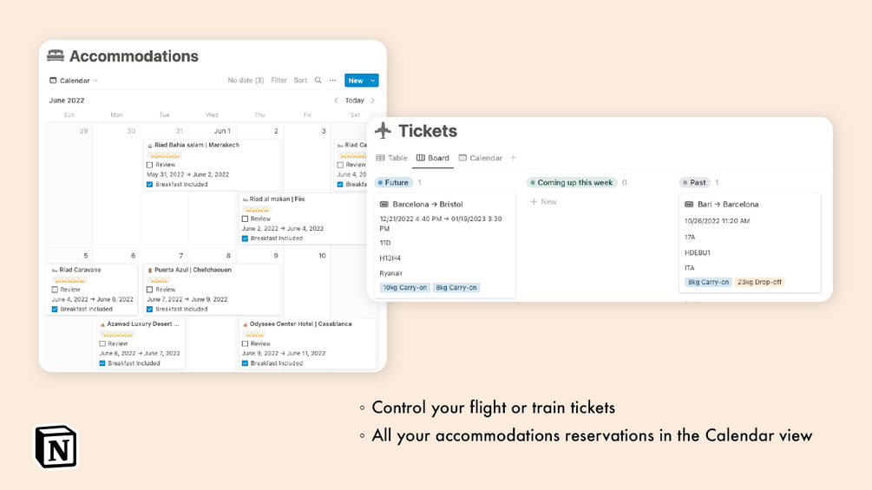Screen dimensions: 872x490
Task: Click the 23kg Drop-off tag
Action: 759,282
